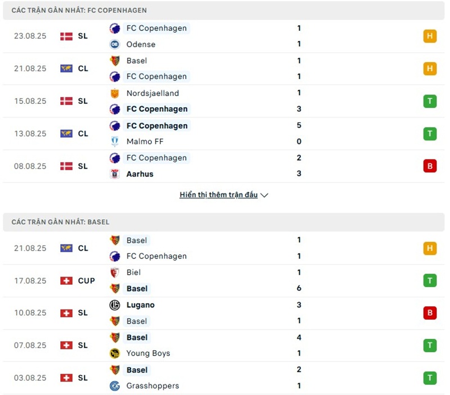Click the Lugano team crest
Screen dimensions: 450x395
coord(115,305)
